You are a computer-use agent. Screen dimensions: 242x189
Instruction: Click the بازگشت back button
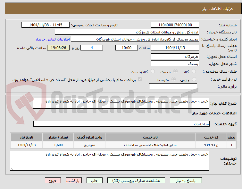tap(74, 181)
